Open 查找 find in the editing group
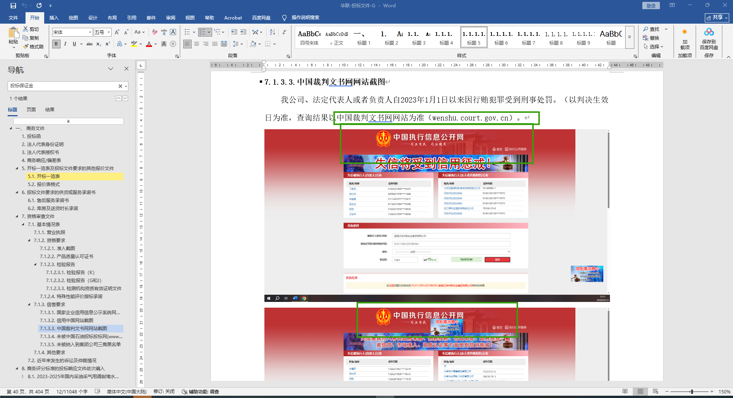Image resolution: width=733 pixels, height=398 pixels. (x=651, y=29)
